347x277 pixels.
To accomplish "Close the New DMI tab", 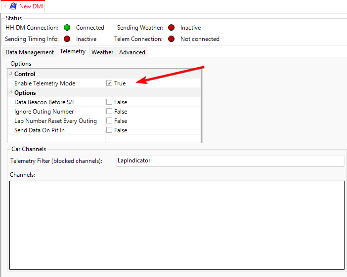I will tap(5, 6).
